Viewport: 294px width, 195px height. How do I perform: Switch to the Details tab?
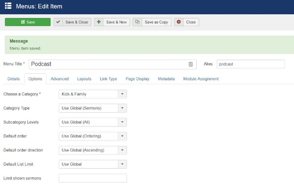click(x=14, y=79)
